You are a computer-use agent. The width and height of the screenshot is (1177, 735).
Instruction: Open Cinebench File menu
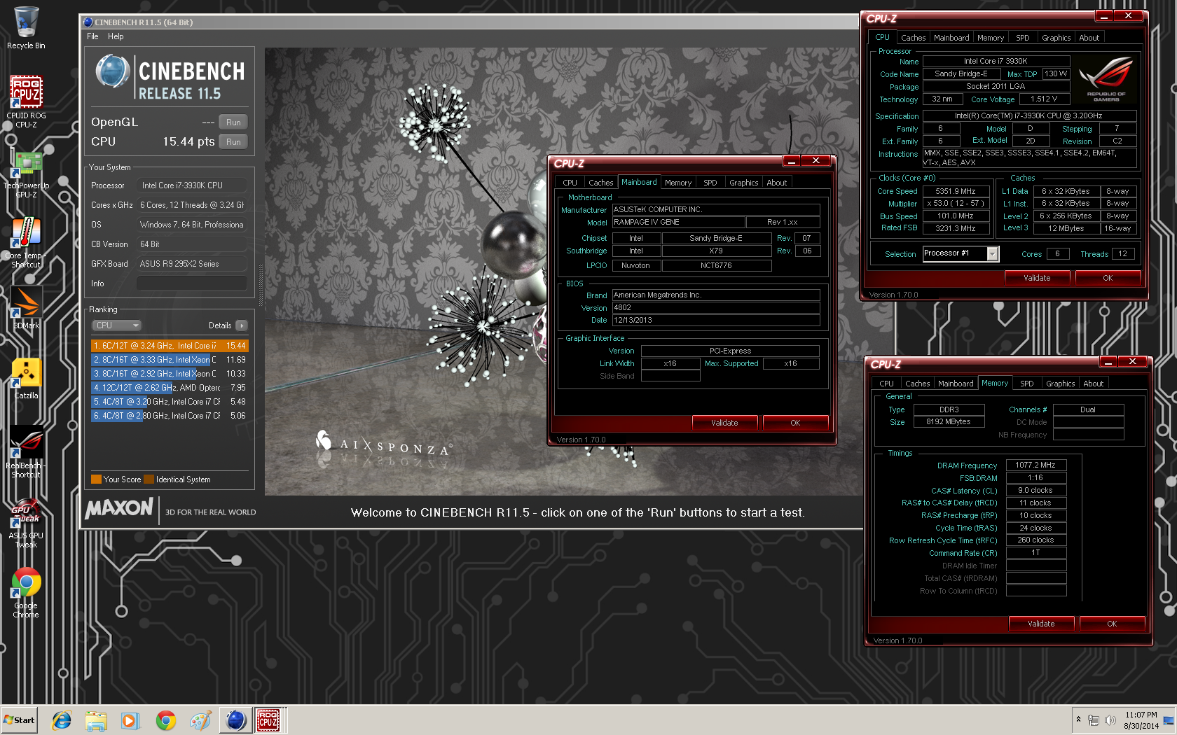click(x=92, y=36)
